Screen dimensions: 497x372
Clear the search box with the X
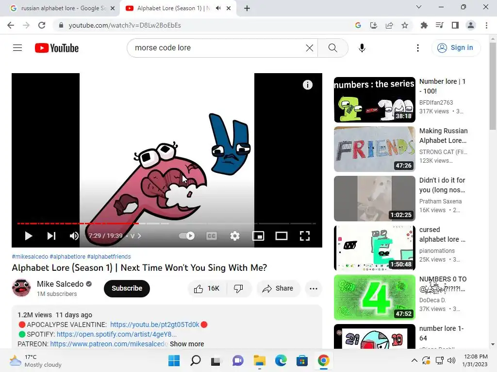[309, 48]
